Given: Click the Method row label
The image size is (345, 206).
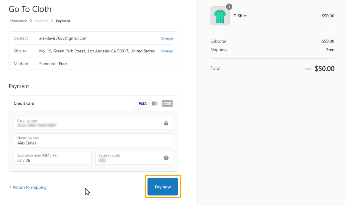Looking at the screenshot, I should pos(21,64).
